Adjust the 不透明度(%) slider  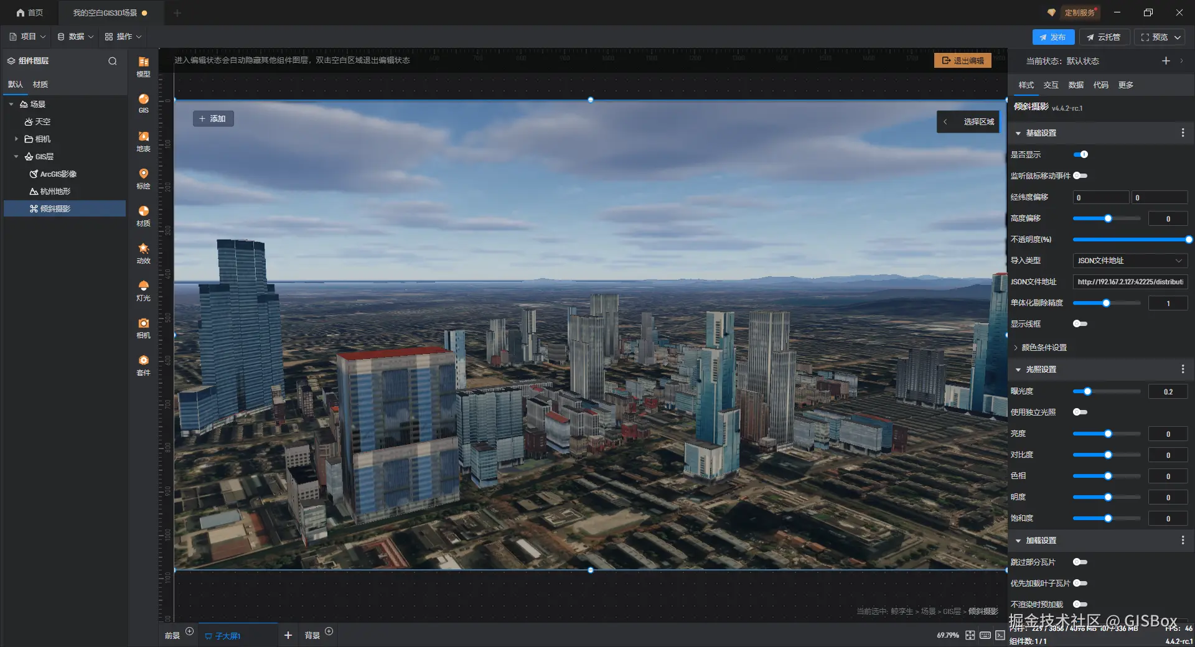1131,240
